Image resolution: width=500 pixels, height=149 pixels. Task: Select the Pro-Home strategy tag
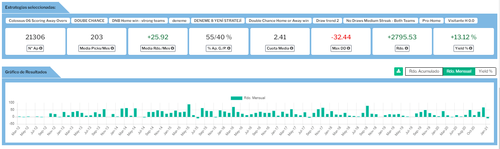(x=431, y=20)
